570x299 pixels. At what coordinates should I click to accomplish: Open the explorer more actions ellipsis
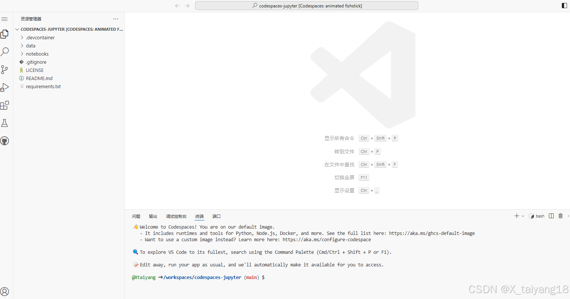[116, 19]
